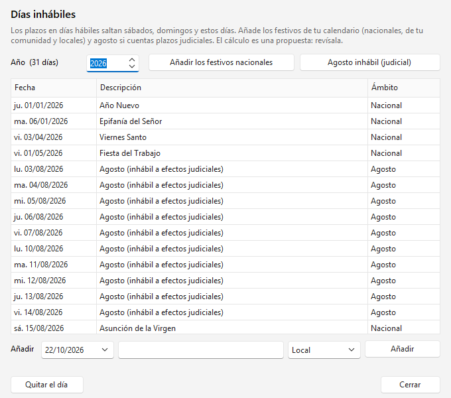Image resolution: width=451 pixels, height=398 pixels.
Task: Select the Asunción de la Virgen row
Action: tap(225, 328)
